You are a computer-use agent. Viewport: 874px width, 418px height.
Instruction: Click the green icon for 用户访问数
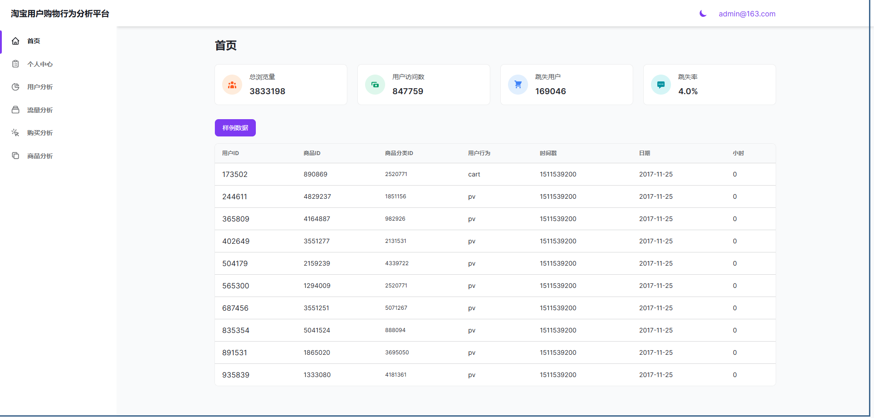(x=375, y=85)
